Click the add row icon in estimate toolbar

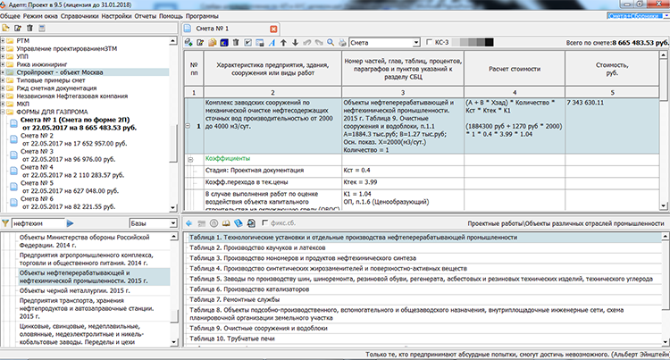[188, 42]
